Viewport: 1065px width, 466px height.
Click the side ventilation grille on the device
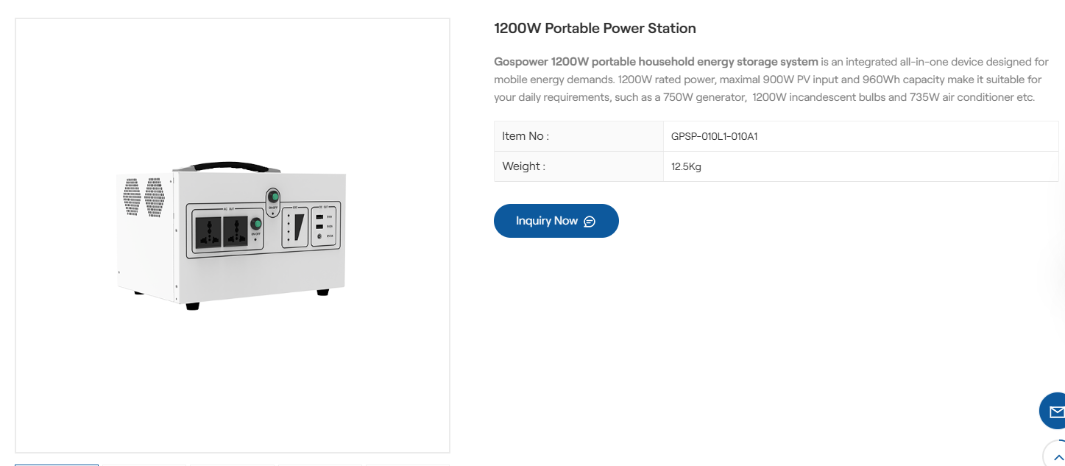pyautogui.click(x=144, y=196)
